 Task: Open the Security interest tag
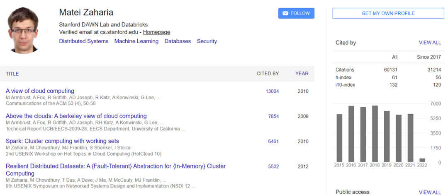coord(207,41)
